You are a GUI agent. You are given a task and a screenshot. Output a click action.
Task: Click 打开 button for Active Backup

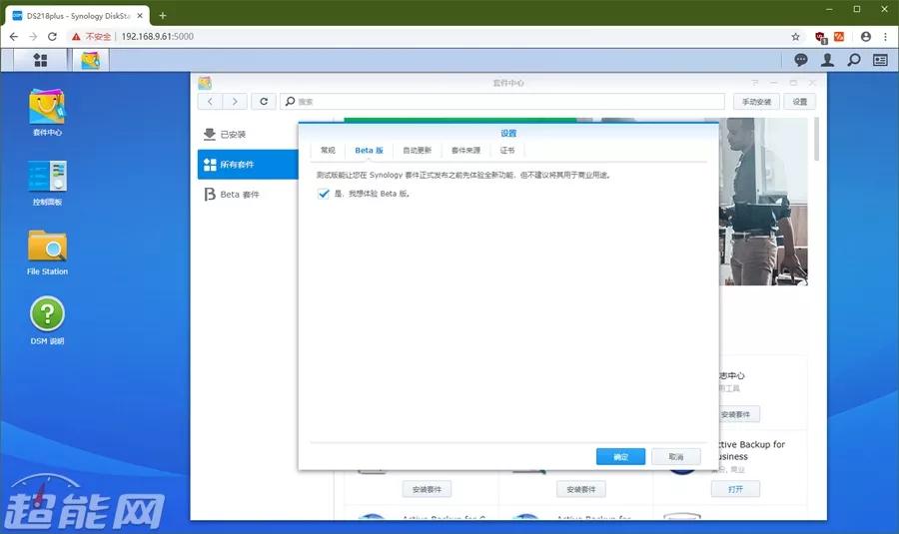pos(735,489)
